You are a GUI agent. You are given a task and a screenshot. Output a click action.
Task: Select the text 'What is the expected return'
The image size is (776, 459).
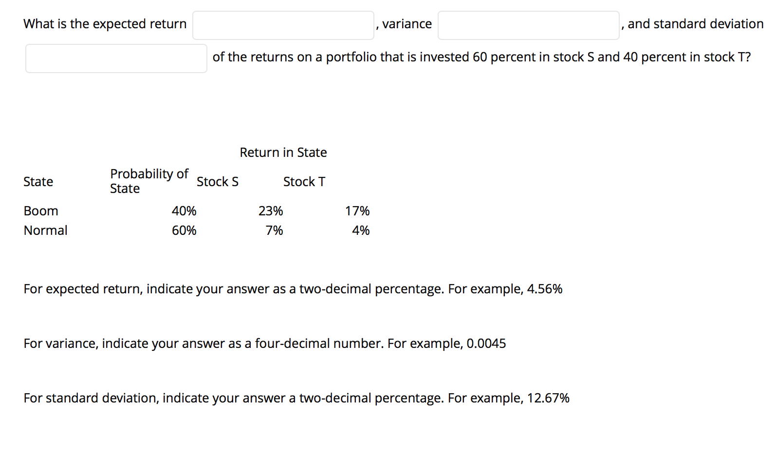pyautogui.click(x=105, y=23)
